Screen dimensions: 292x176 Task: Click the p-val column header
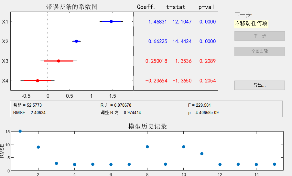pos(206,7)
